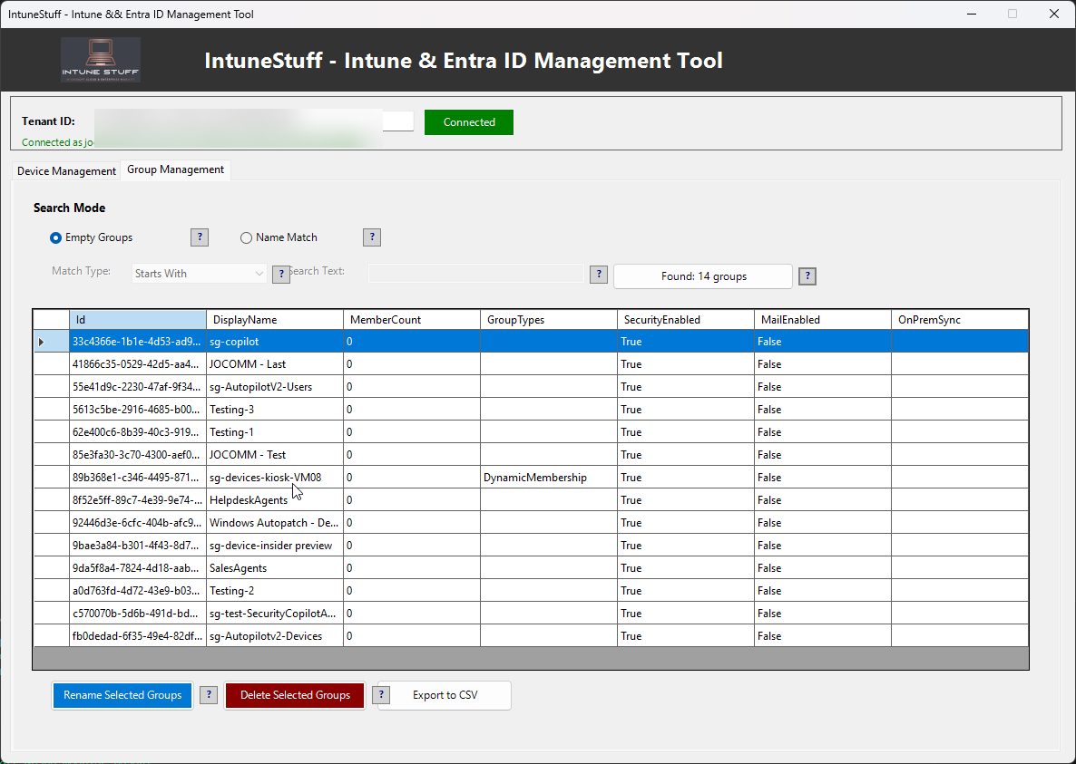The image size is (1076, 764).
Task: Open help for Delete Selected Groups
Action: coord(380,695)
